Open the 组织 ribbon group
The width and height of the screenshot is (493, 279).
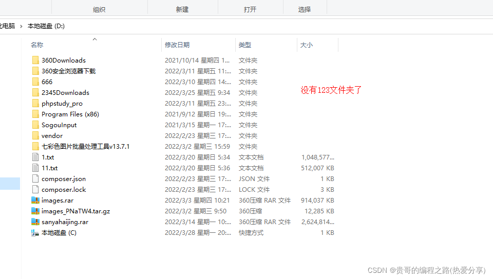[99, 9]
